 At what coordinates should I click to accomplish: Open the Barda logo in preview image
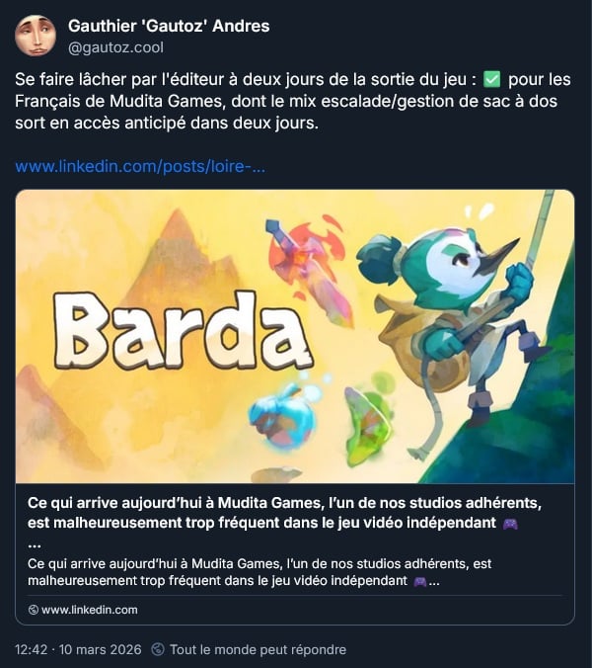184,331
